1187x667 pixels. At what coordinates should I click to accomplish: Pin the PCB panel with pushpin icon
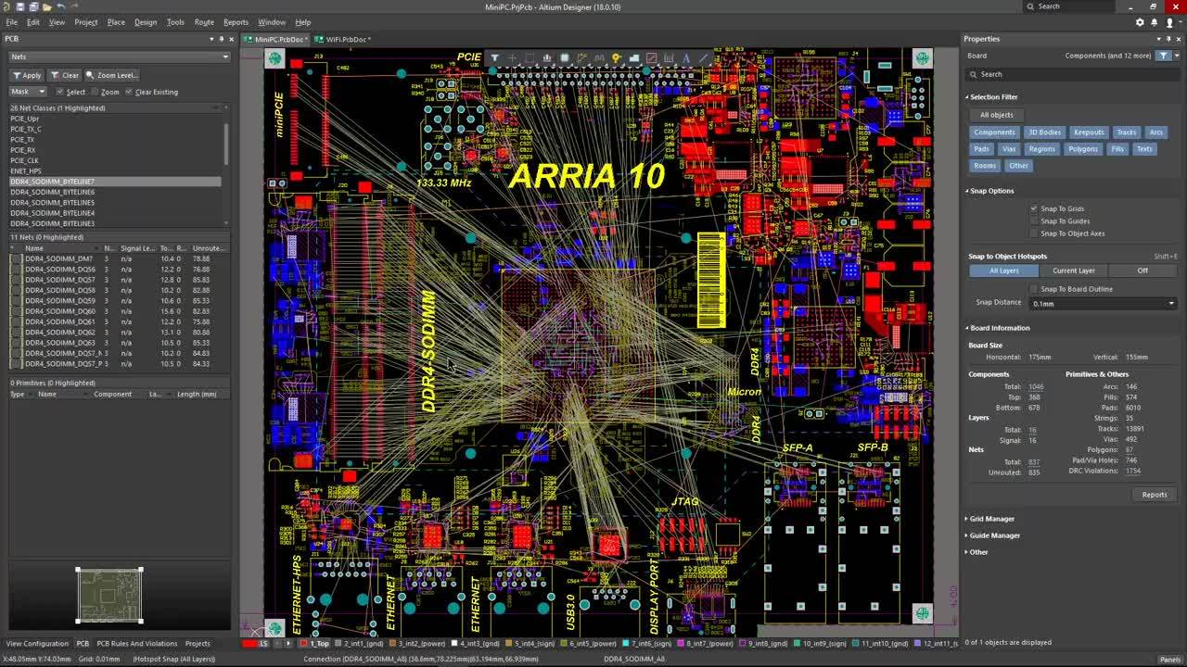(221, 39)
